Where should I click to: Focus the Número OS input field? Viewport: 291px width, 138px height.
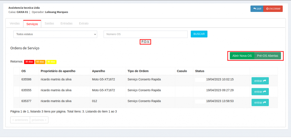click(x=145, y=34)
